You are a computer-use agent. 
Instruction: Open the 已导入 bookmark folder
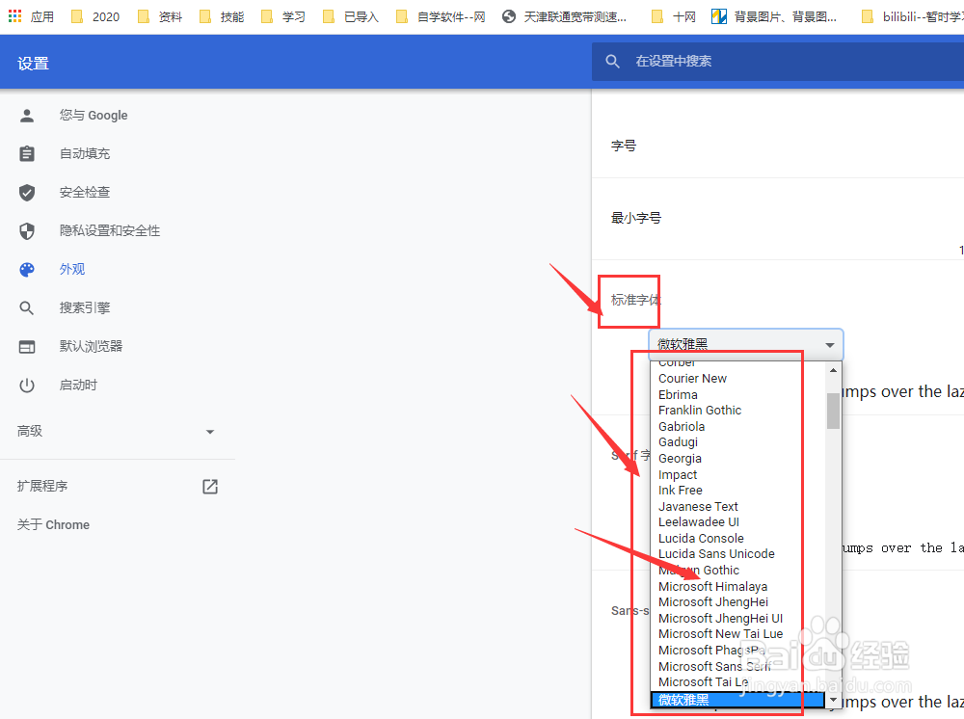[351, 16]
